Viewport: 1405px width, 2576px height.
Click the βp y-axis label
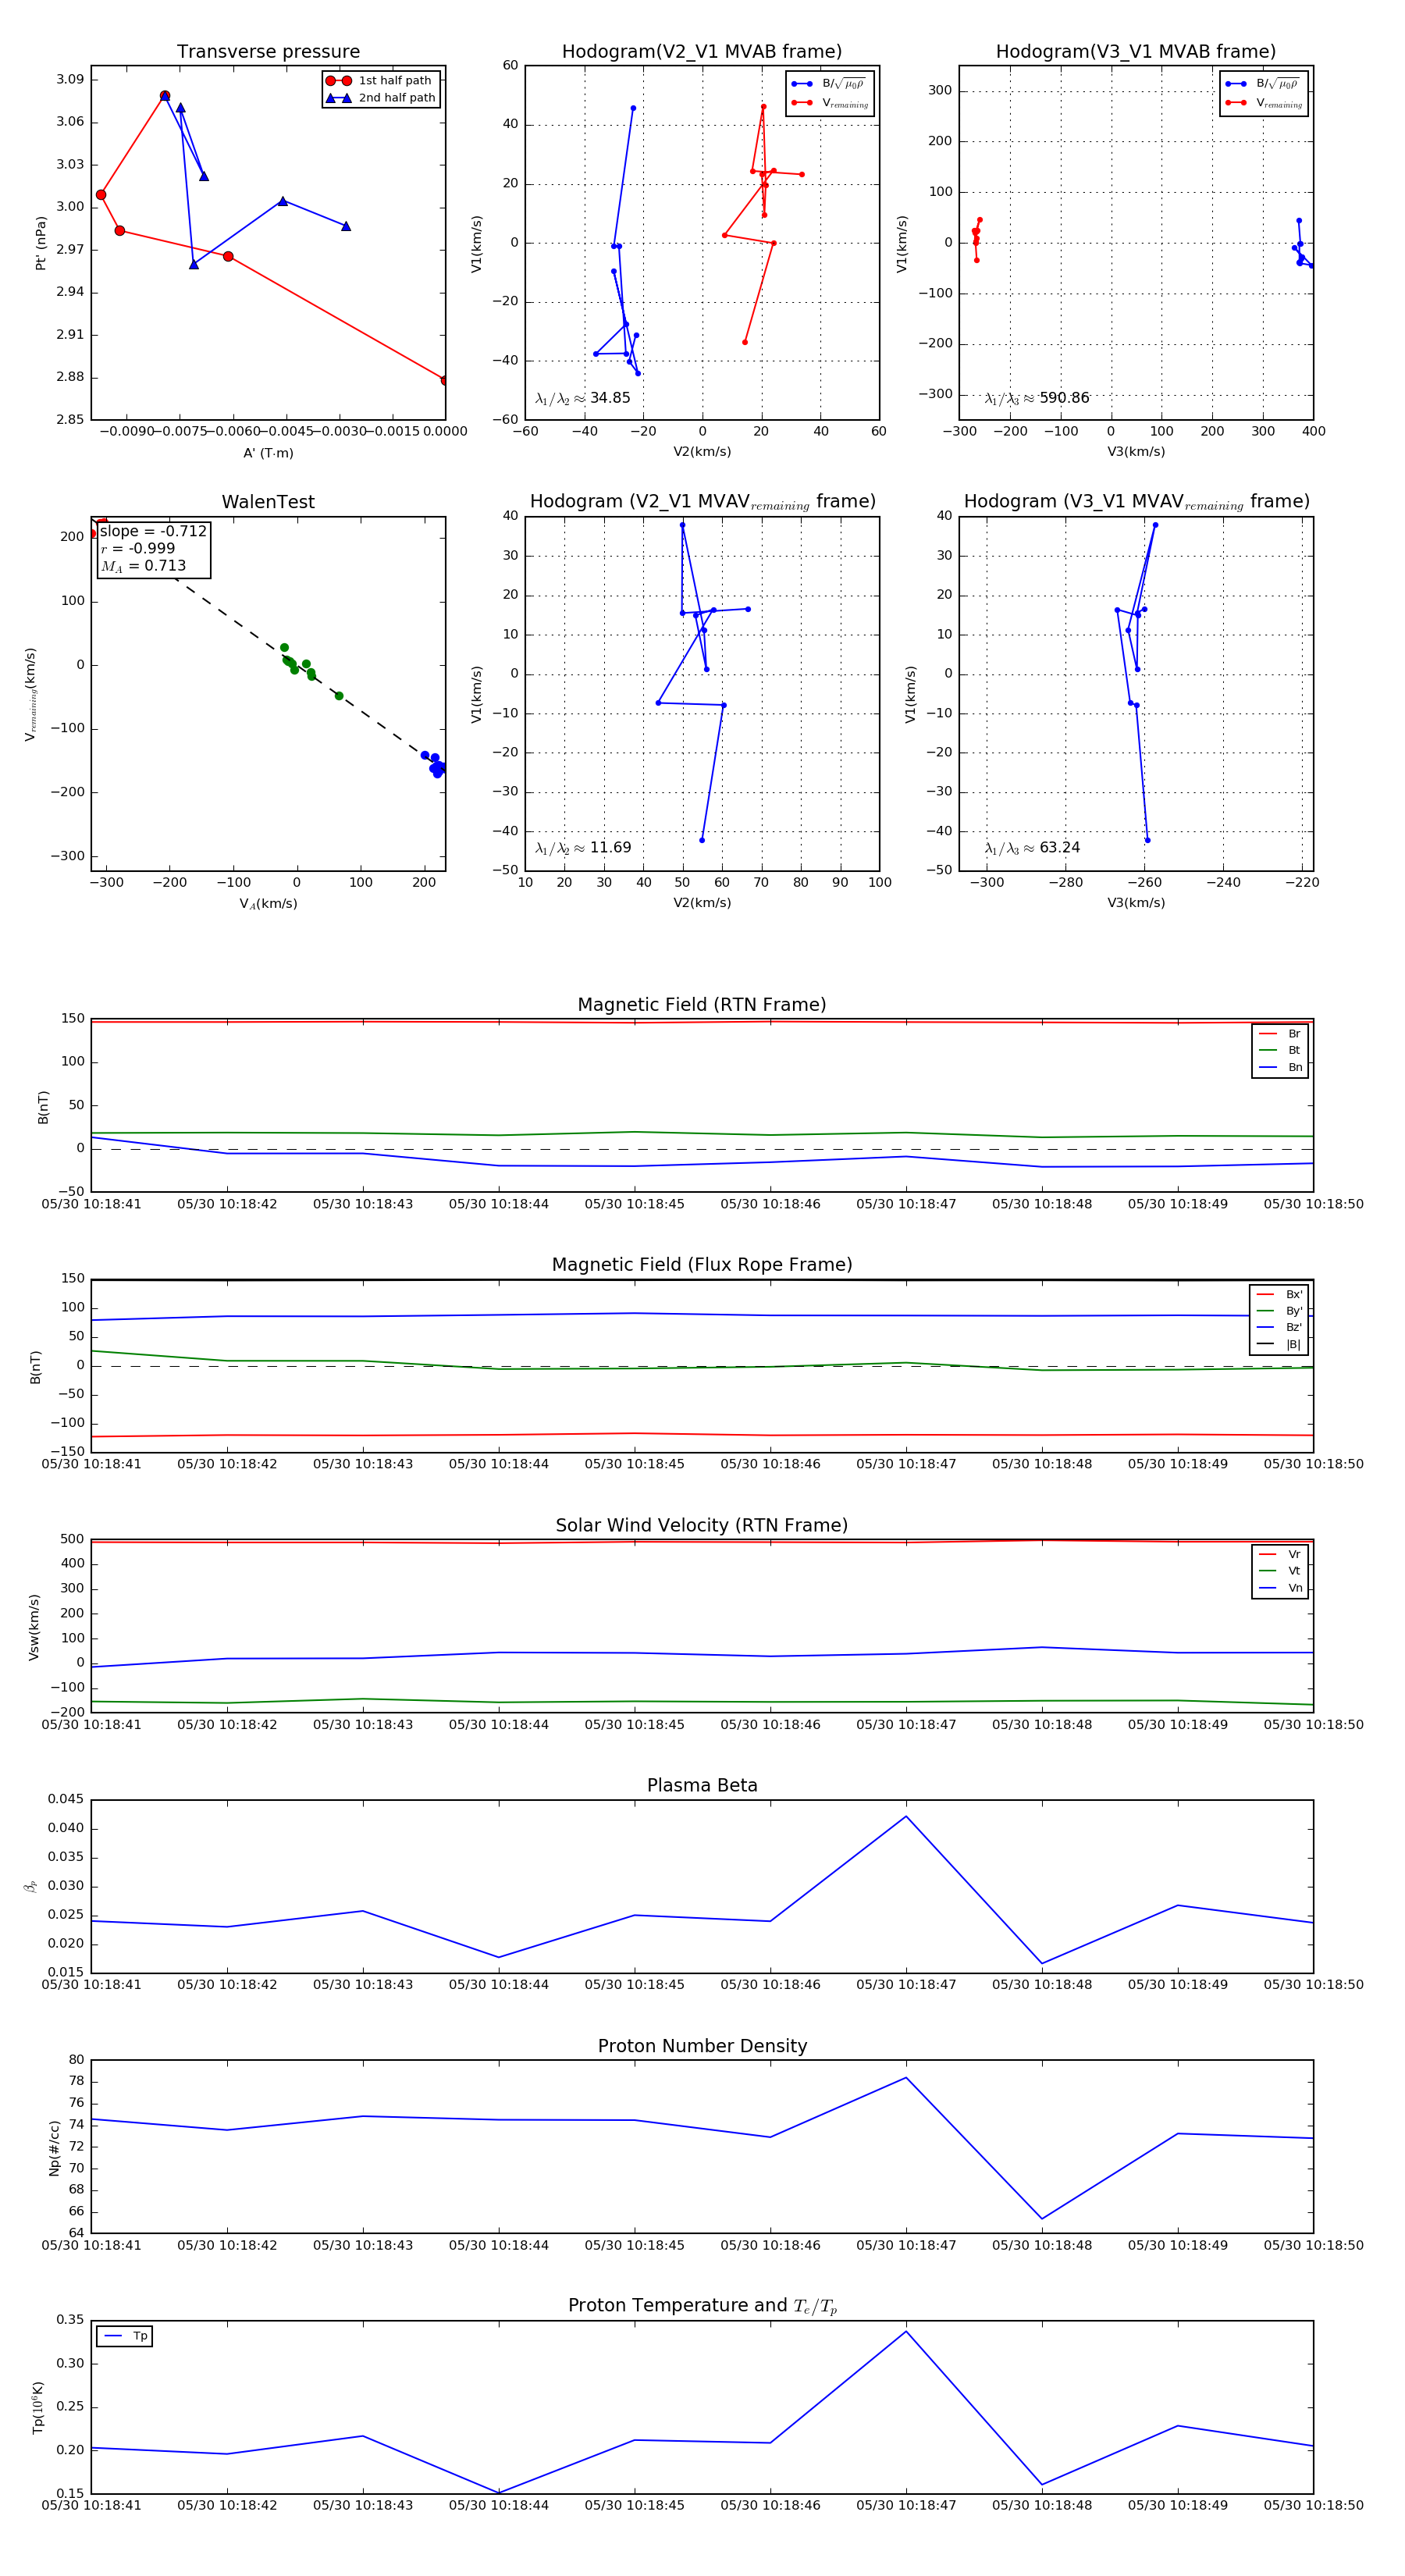tap(31, 1886)
